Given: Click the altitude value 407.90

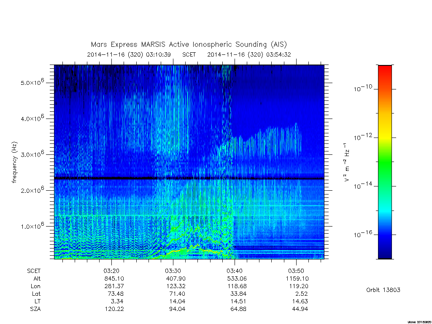Looking at the screenshot, I should click(176, 278).
